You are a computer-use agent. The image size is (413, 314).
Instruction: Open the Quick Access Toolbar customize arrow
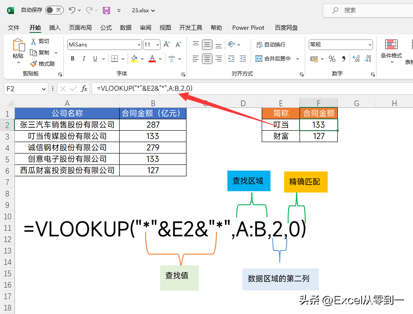click(119, 11)
